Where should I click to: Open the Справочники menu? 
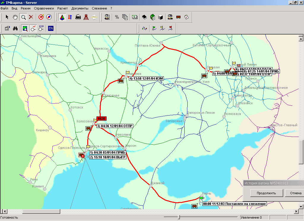(x=44, y=8)
